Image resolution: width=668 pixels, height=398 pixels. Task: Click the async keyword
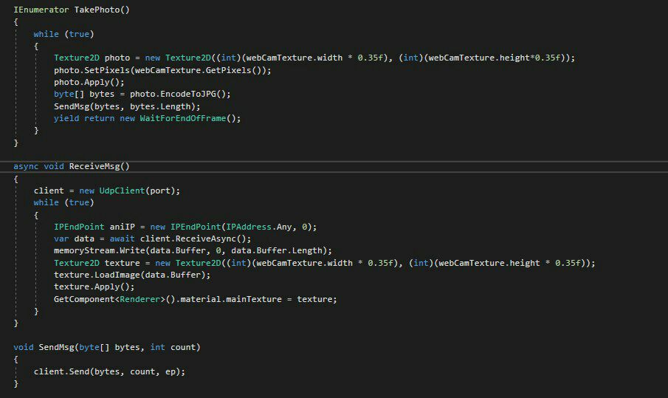coord(26,166)
